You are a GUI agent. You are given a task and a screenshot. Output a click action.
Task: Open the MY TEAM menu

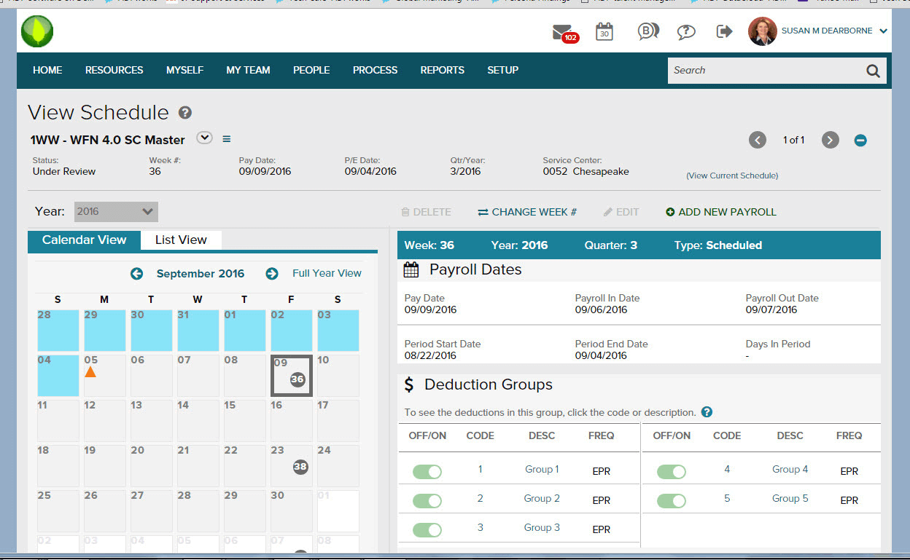pyautogui.click(x=248, y=70)
